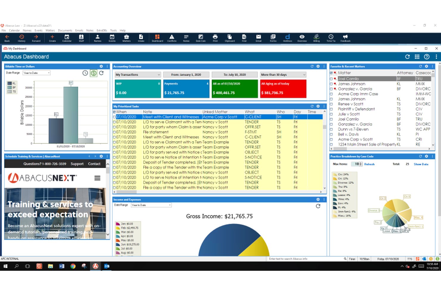The width and height of the screenshot is (441, 294).
Task: Open the Clipboard toolbar icon
Action: click(x=230, y=38)
